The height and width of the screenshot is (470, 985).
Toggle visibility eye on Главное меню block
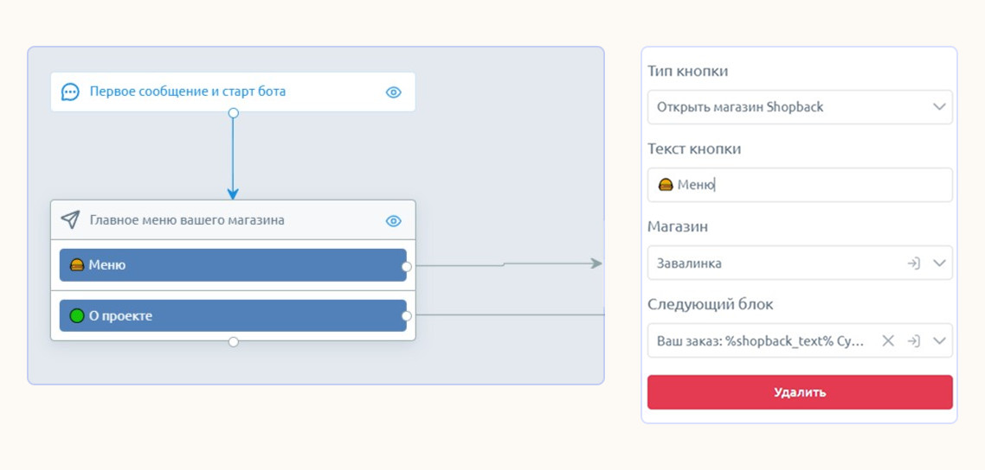coord(393,221)
